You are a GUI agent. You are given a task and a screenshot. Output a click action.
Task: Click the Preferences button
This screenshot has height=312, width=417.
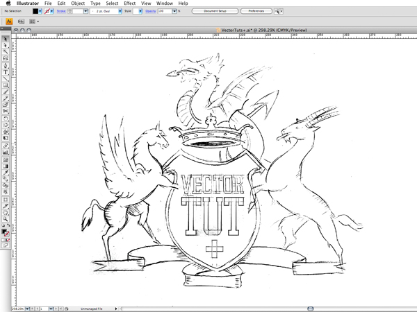point(256,11)
